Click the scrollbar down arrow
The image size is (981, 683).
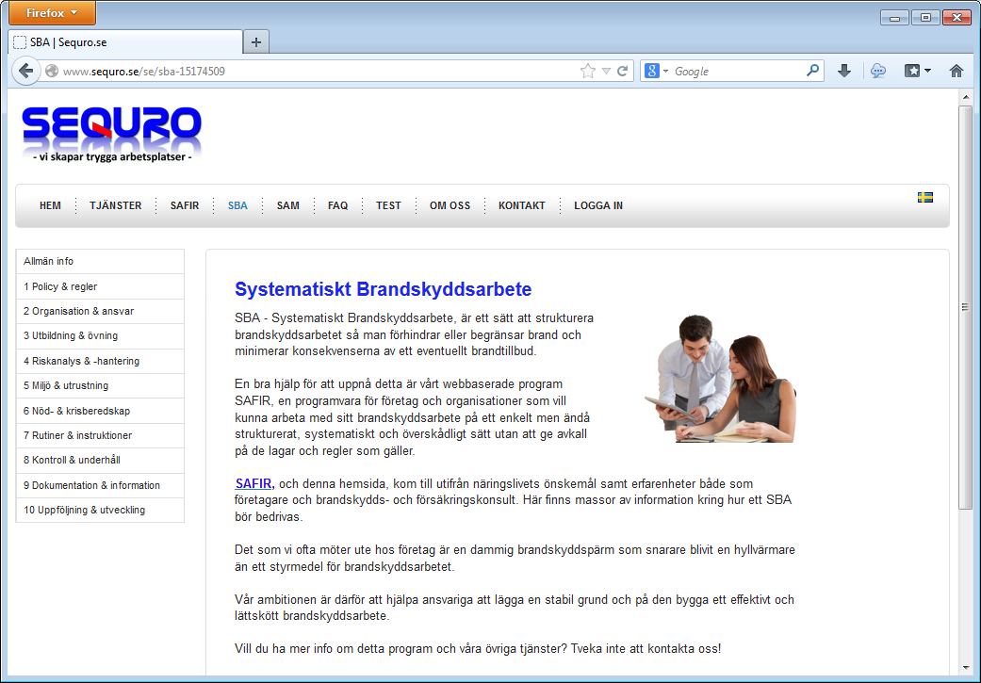[965, 669]
